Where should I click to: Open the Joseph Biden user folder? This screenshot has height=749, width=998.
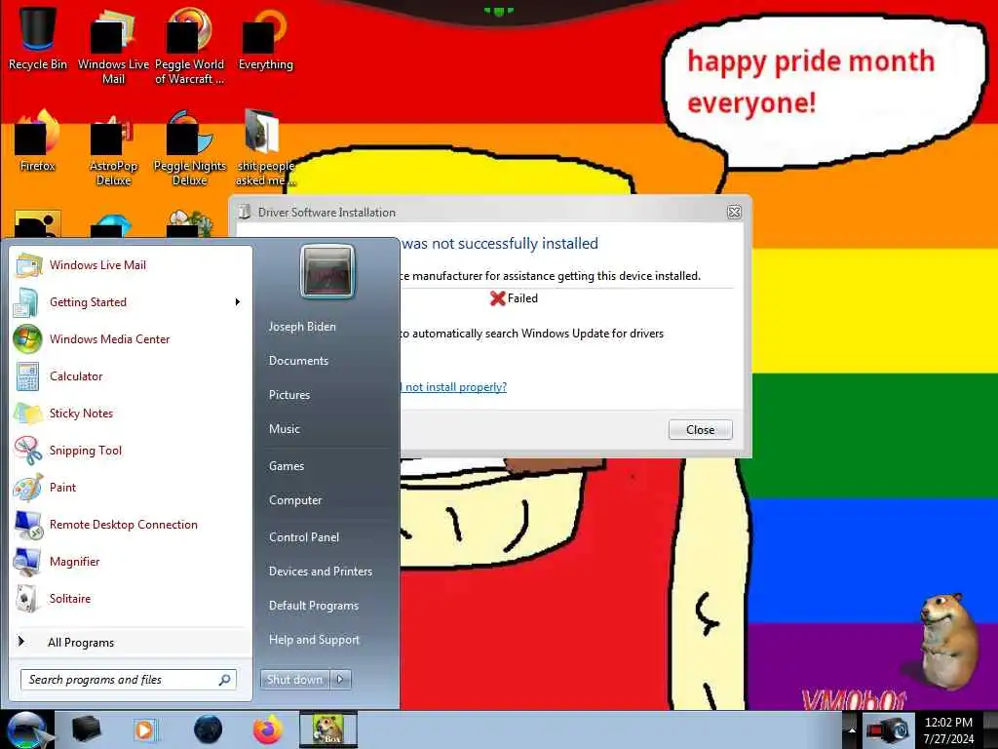[302, 326]
